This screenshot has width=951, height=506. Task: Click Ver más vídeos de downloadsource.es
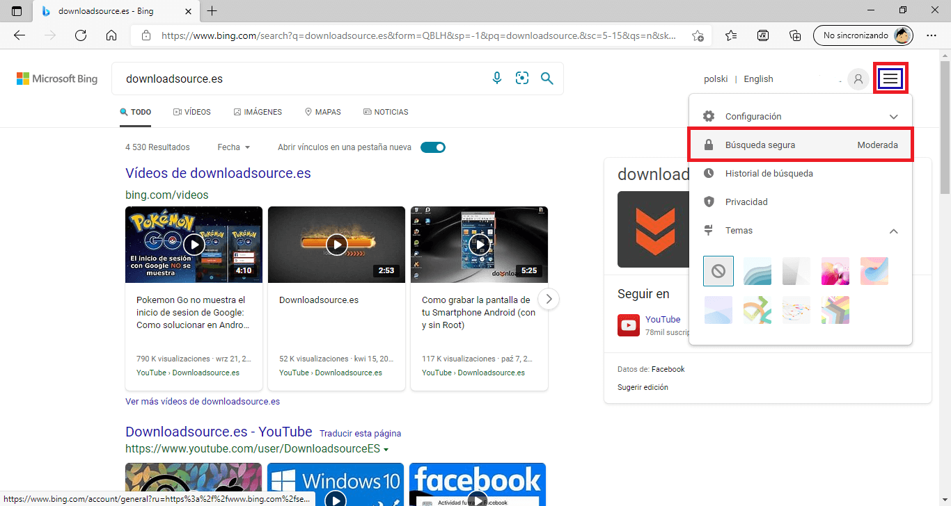tap(203, 401)
